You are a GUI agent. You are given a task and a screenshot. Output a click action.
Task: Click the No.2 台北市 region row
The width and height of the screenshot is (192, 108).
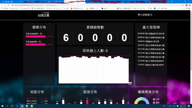click(37, 101)
